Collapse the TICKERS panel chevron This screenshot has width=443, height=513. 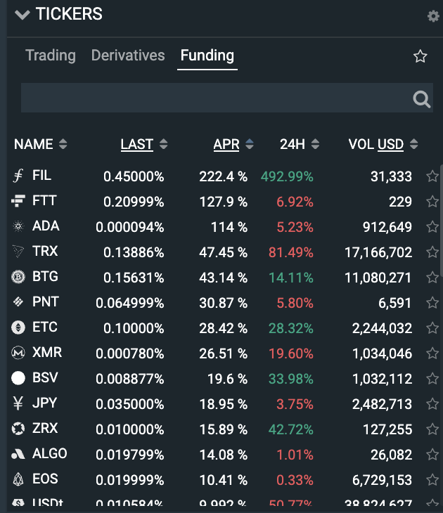(23, 15)
